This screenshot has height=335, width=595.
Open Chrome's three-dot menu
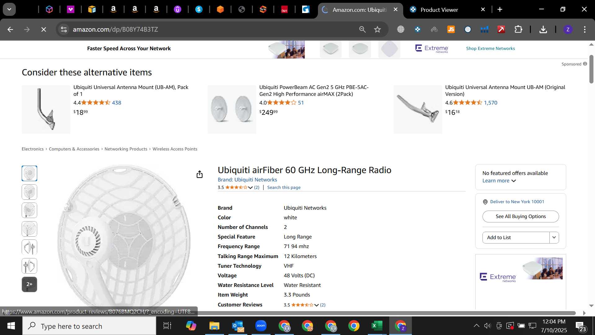[585, 29]
